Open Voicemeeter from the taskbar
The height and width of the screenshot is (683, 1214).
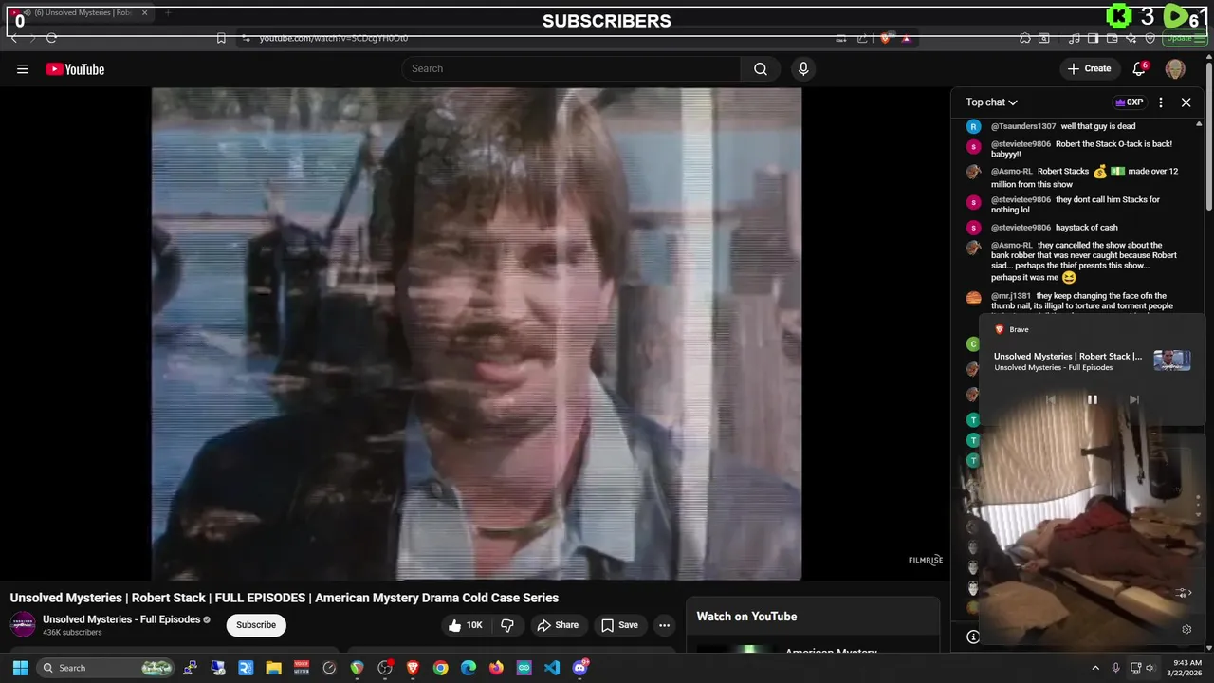(302, 668)
